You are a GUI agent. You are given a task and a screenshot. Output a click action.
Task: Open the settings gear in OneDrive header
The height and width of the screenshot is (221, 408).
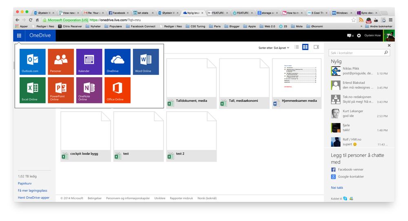coord(359,36)
